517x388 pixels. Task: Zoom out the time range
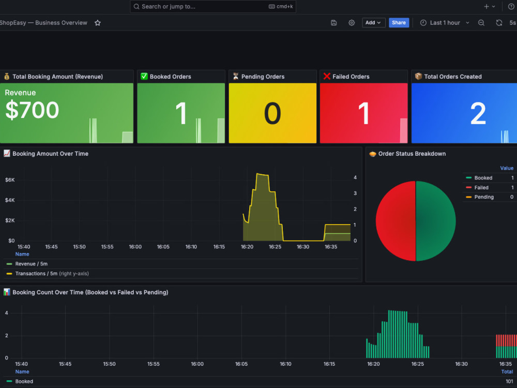tap(481, 23)
